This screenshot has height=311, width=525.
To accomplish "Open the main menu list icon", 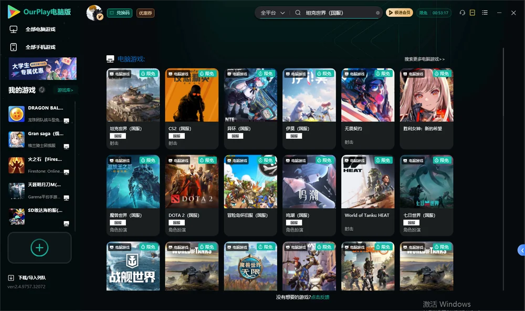I will [x=485, y=13].
